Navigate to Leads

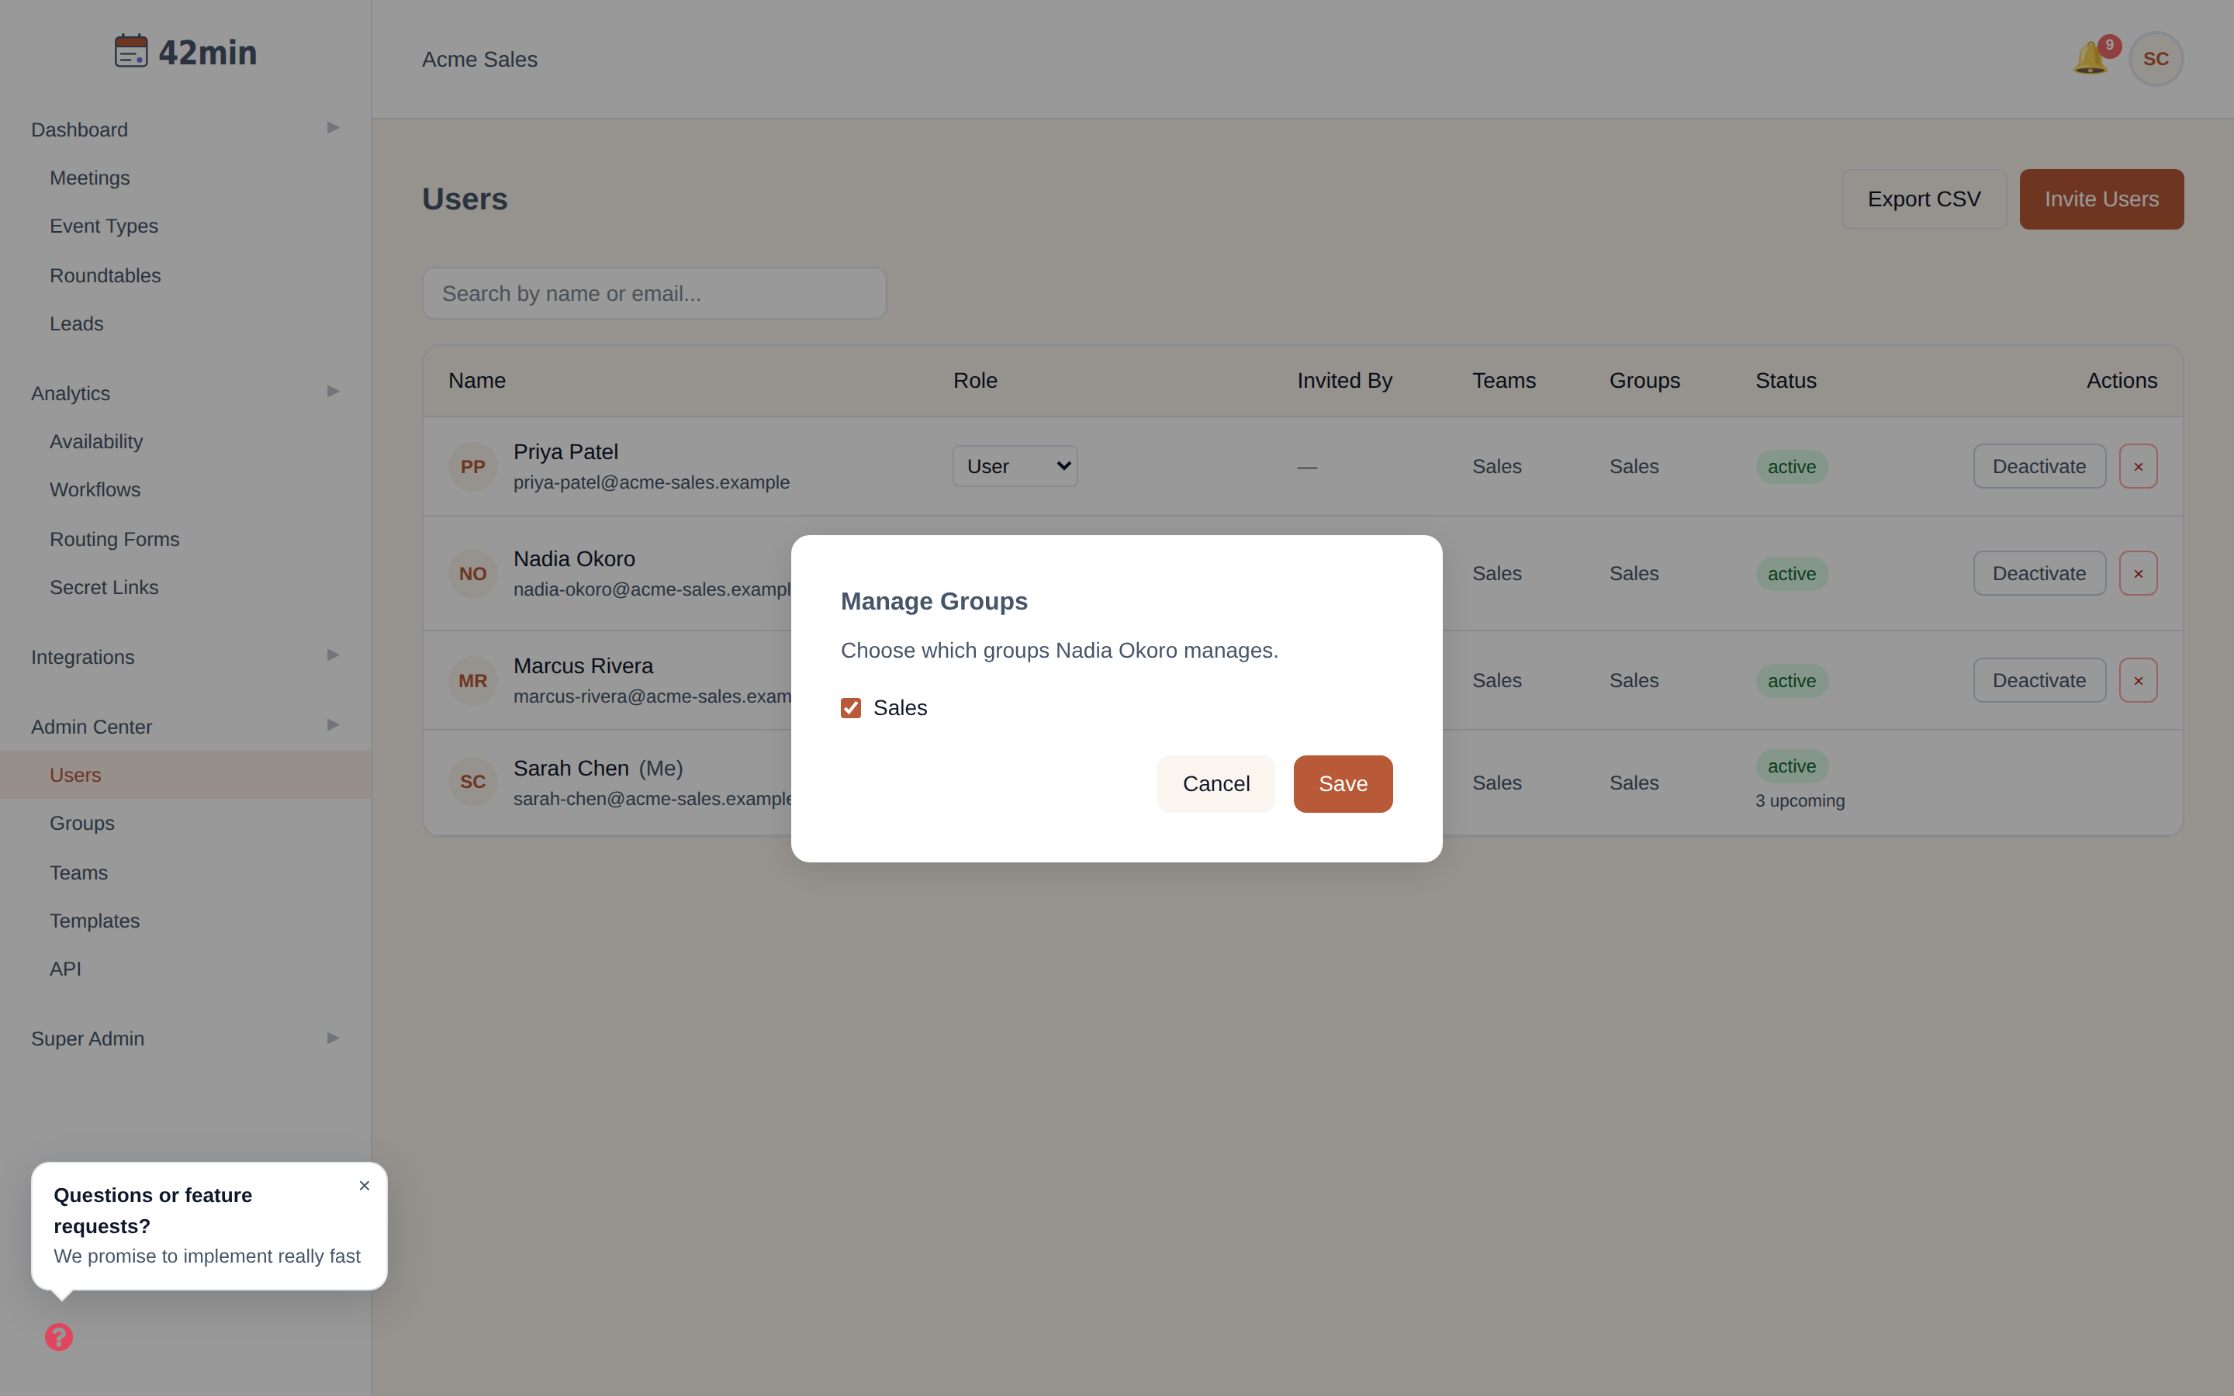click(77, 324)
